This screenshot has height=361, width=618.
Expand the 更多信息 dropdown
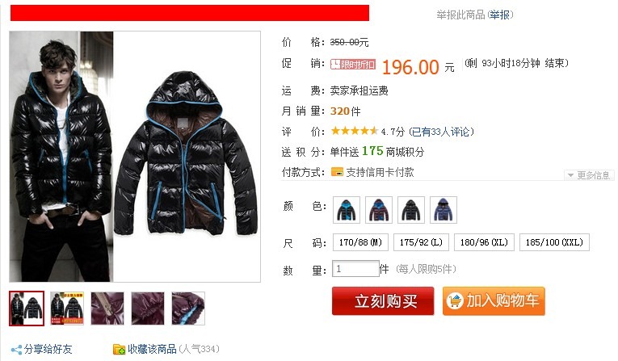[x=589, y=175]
